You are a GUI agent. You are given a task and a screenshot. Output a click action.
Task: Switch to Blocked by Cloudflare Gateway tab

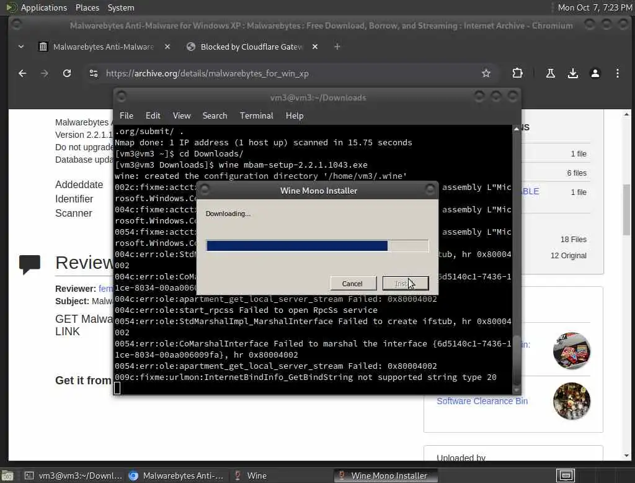[251, 47]
